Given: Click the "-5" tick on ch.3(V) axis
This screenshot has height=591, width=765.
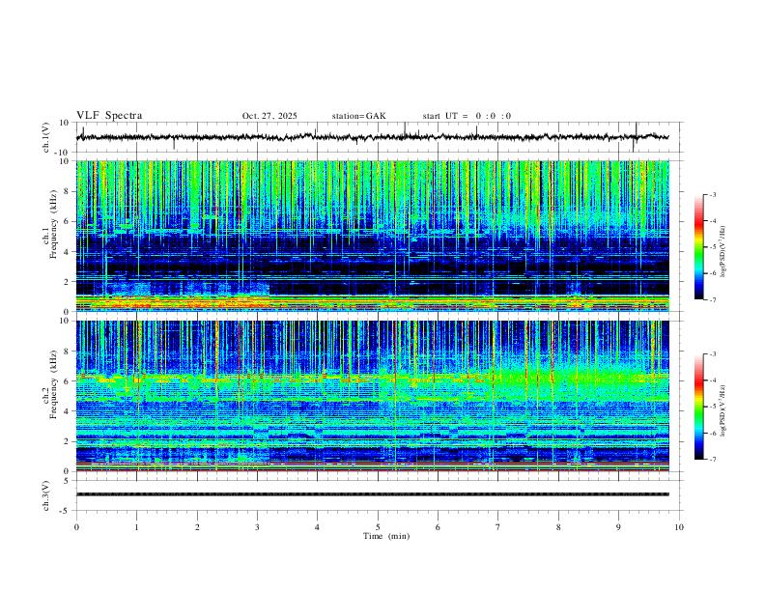Looking at the screenshot, I should point(66,511).
